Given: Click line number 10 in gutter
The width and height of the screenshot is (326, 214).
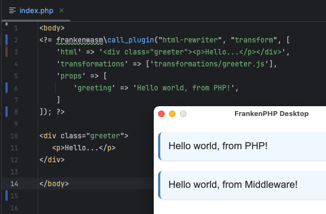Looking at the screenshot, I should [14, 136].
